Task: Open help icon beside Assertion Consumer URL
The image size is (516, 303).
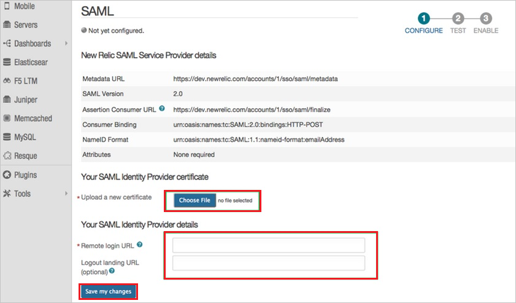Action: (x=162, y=108)
